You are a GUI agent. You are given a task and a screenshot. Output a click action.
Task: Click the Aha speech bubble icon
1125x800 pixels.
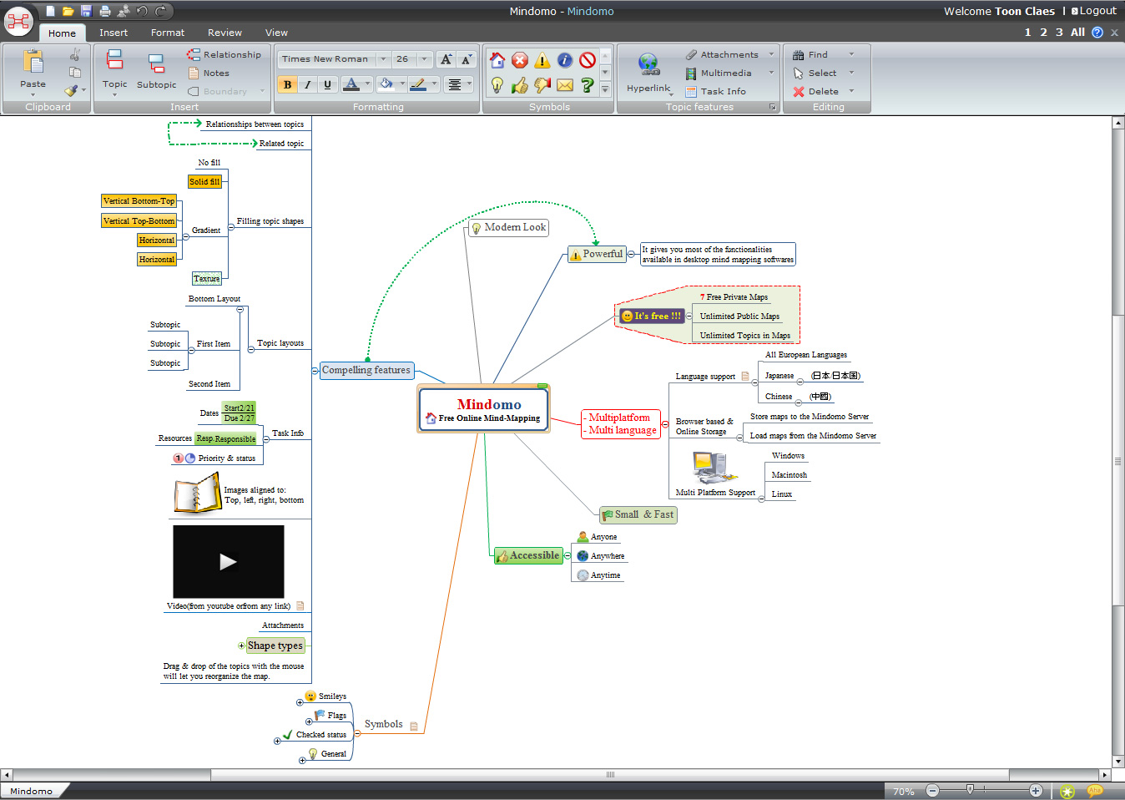1095,791
